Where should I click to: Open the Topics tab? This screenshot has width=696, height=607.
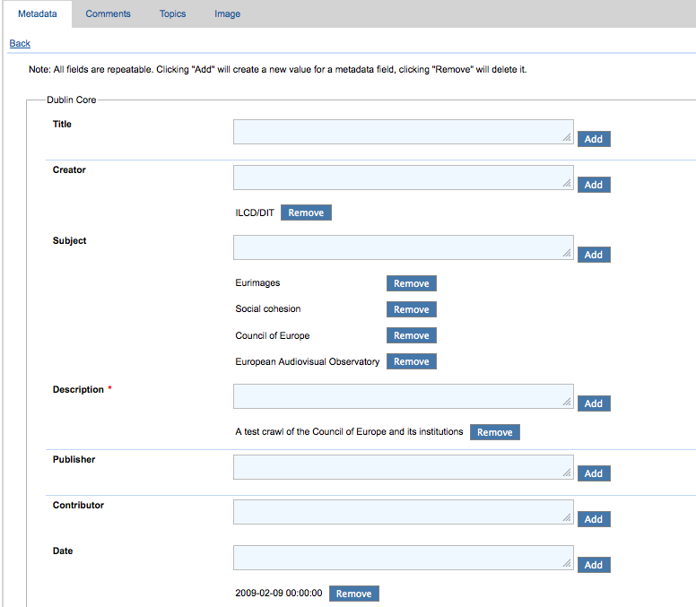tap(172, 13)
